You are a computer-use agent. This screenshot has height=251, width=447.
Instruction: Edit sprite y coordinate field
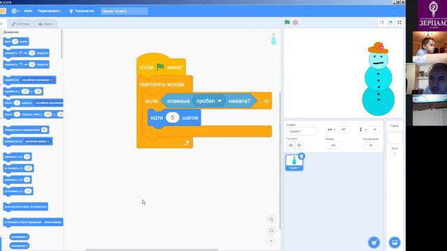click(x=374, y=130)
